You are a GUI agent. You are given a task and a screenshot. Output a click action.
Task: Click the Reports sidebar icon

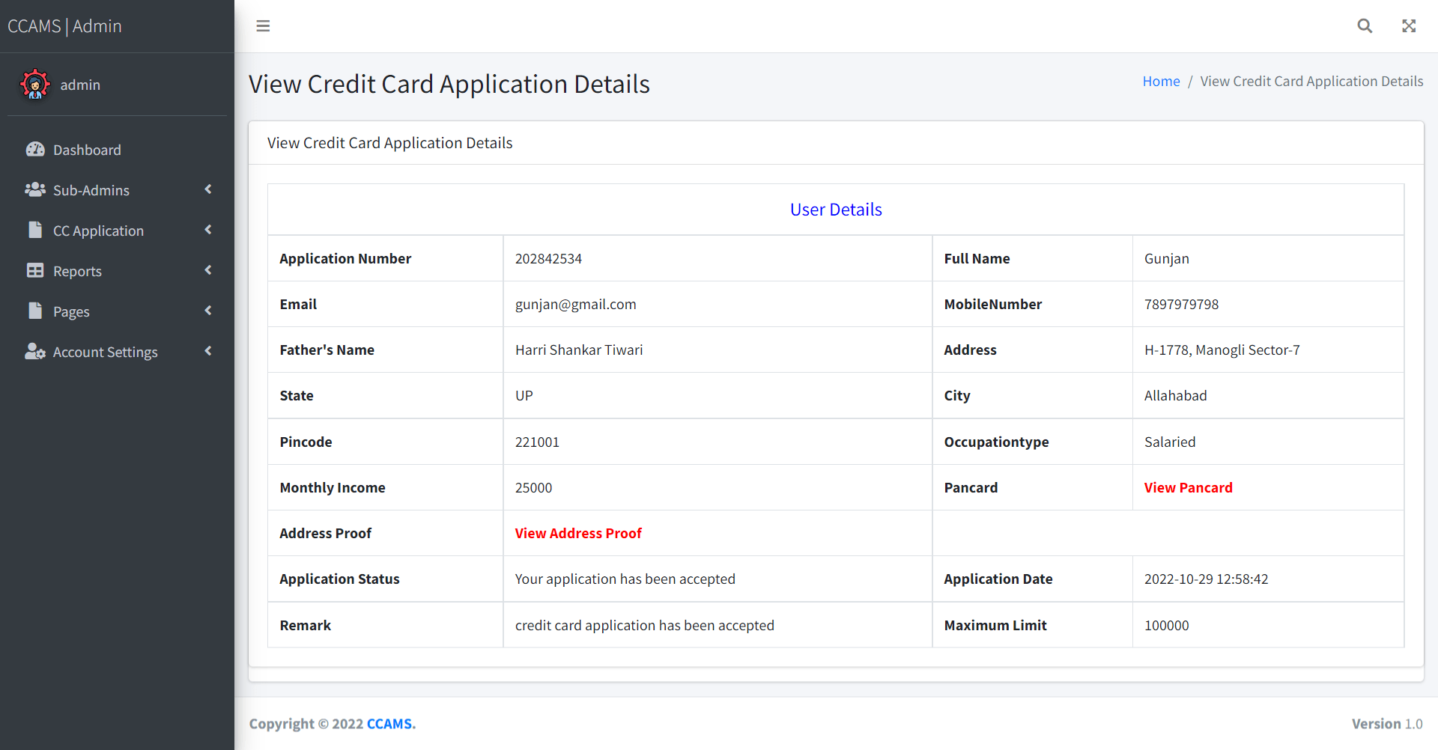(34, 270)
